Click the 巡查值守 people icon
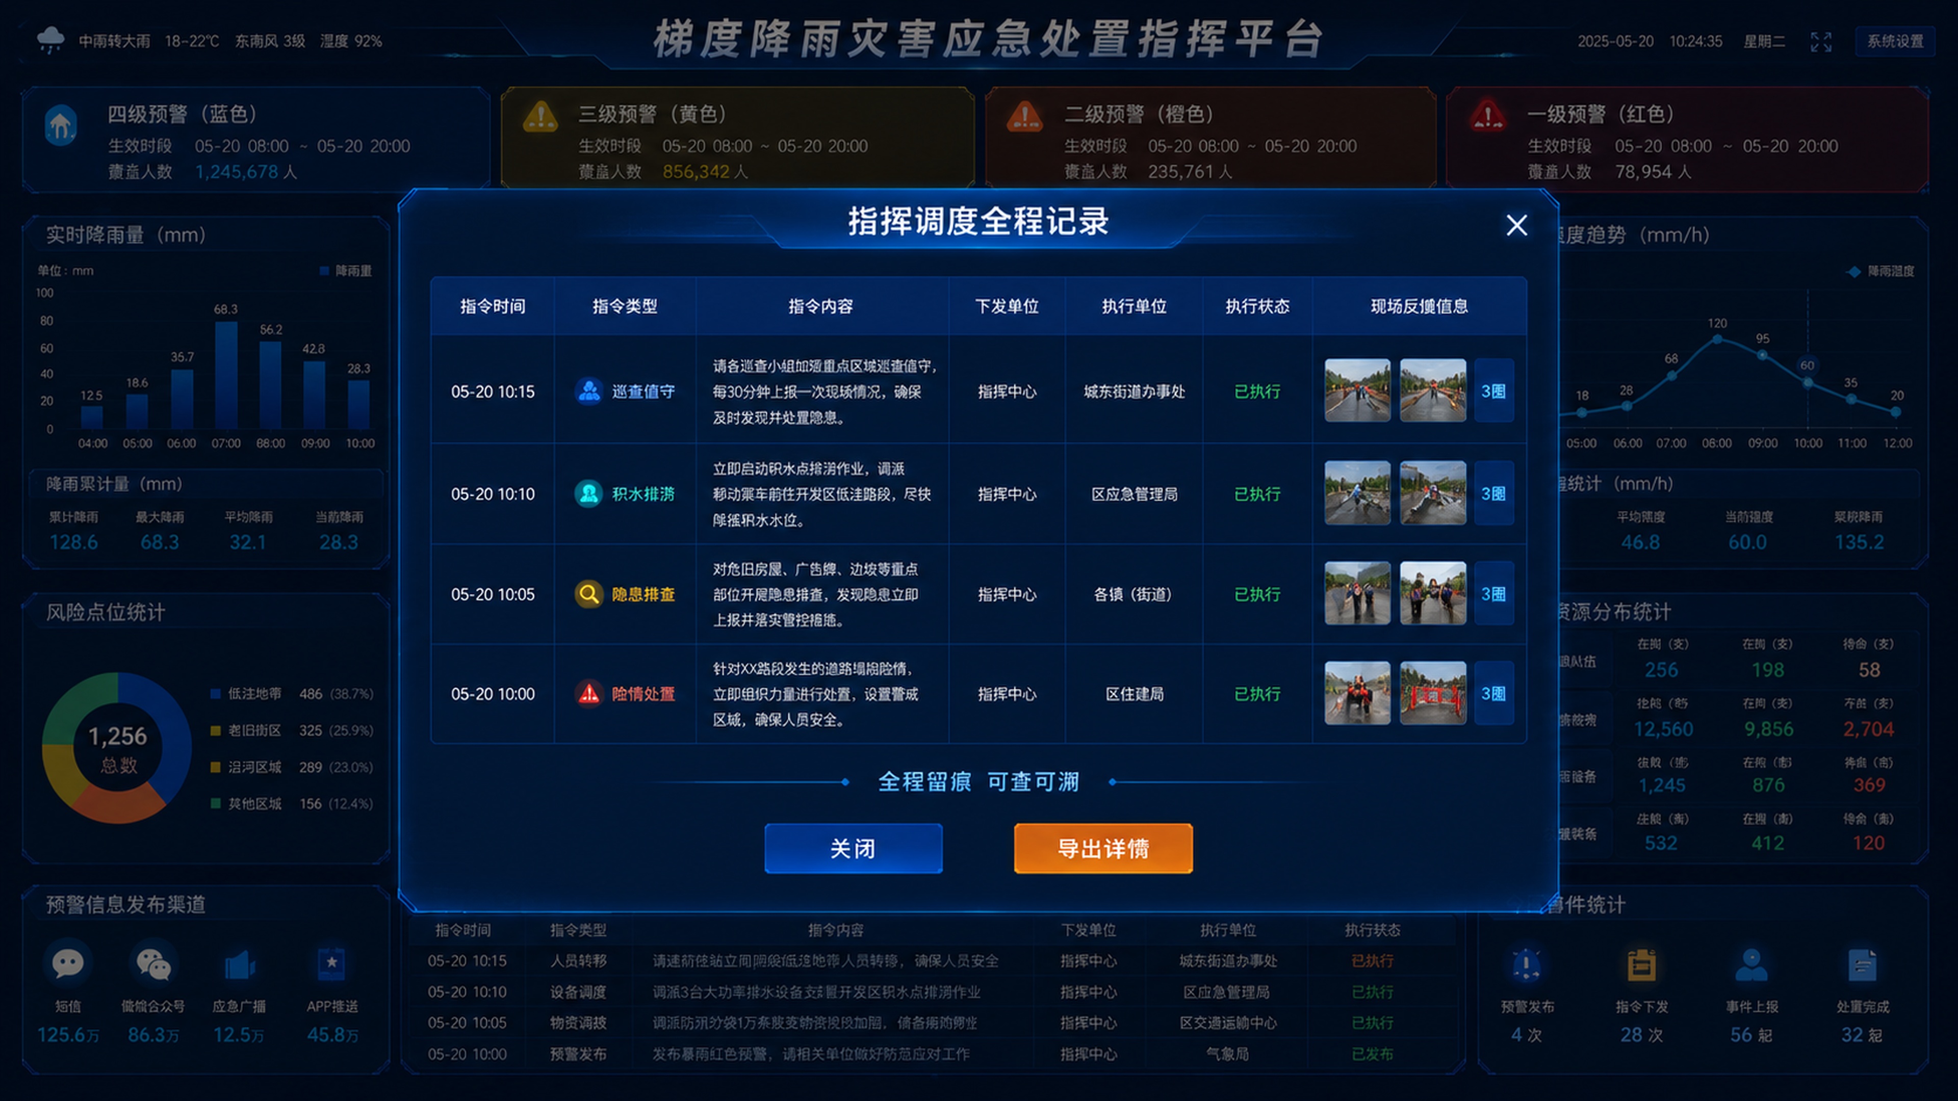The image size is (1958, 1101). tap(588, 391)
